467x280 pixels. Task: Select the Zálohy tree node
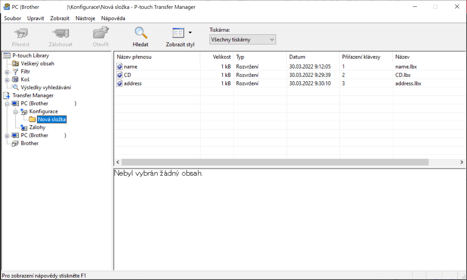pyautogui.click(x=37, y=127)
